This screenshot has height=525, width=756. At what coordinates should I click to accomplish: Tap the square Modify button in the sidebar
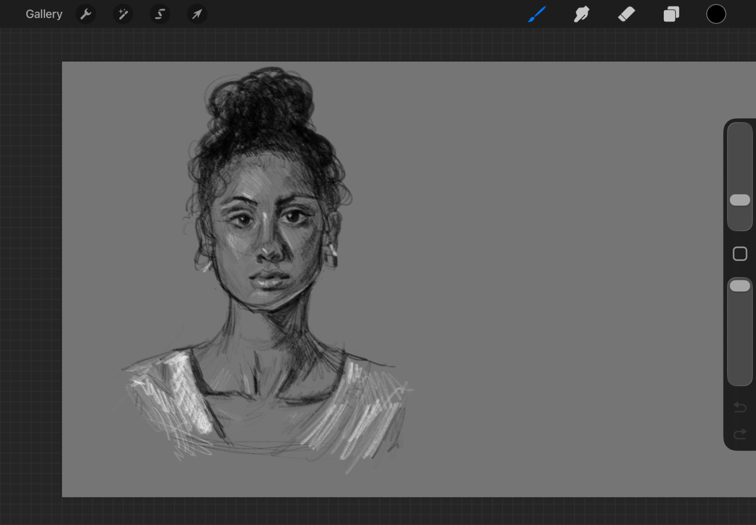[x=740, y=254]
